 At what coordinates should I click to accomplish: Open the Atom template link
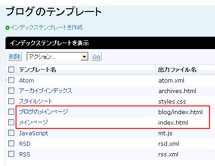coord(27,81)
